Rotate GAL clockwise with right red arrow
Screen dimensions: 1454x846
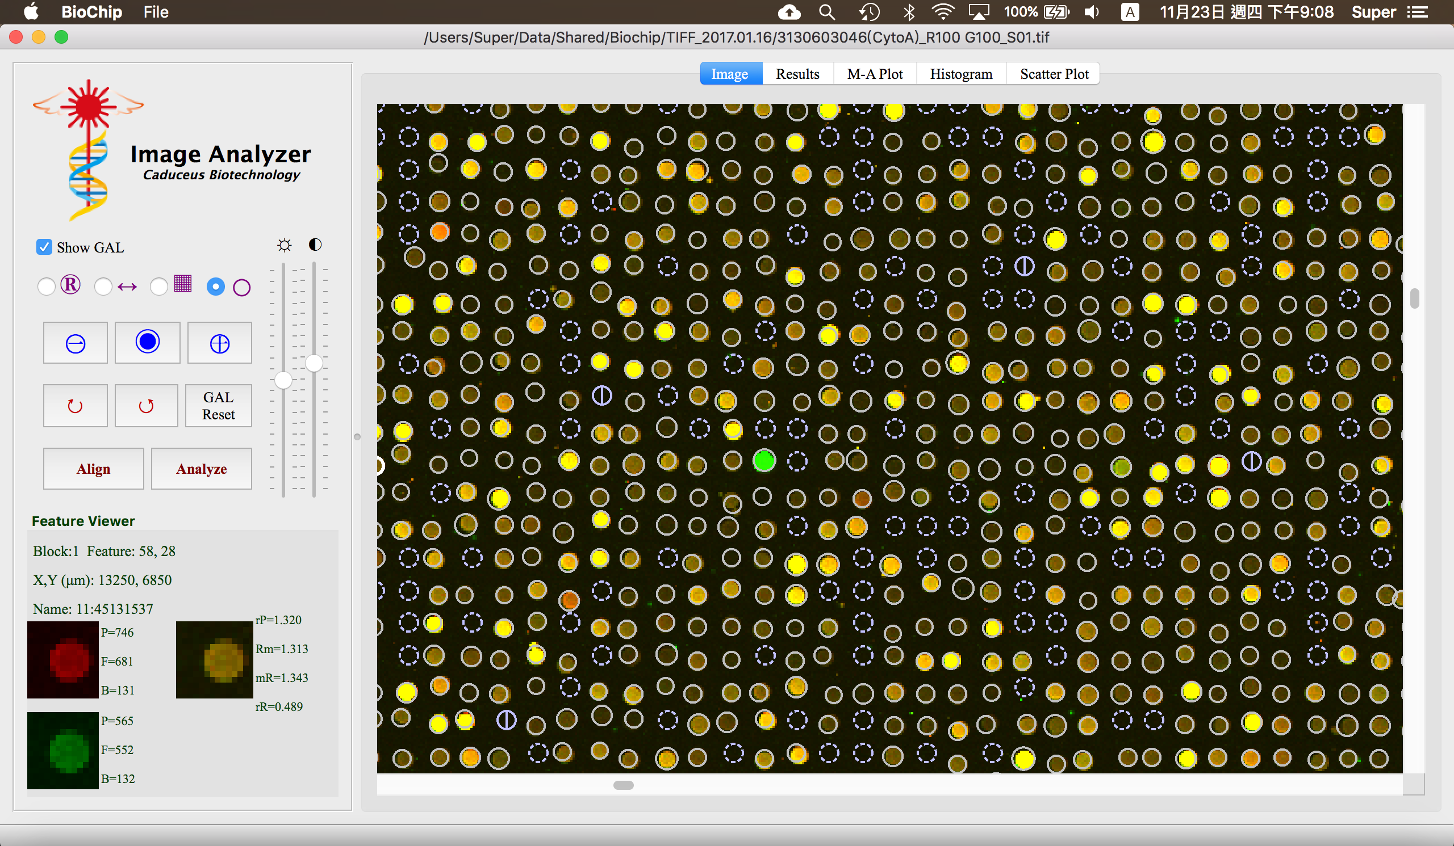pos(146,406)
